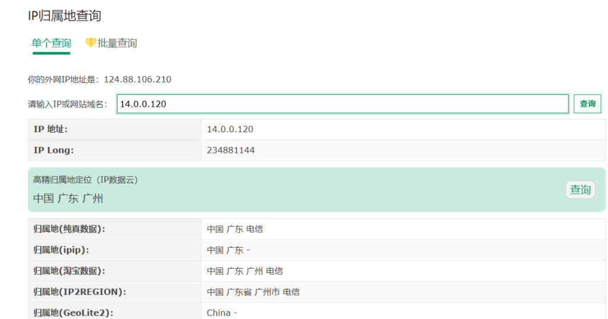Viewport: 608px width, 319px height.
Task: Open the 批量查询 tab
Action: 117,43
